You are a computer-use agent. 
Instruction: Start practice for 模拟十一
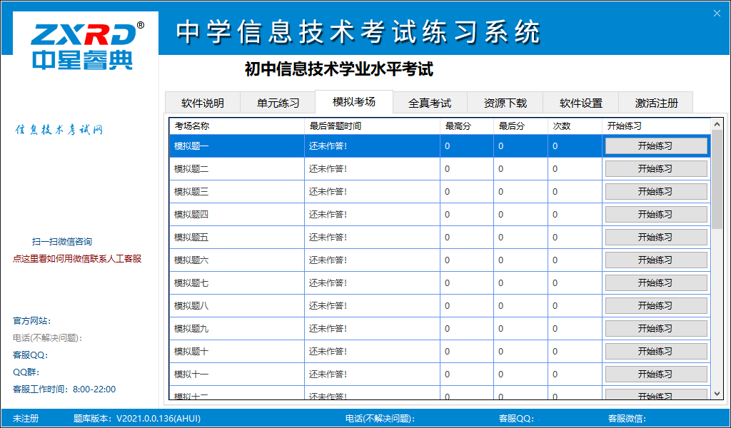click(x=656, y=373)
